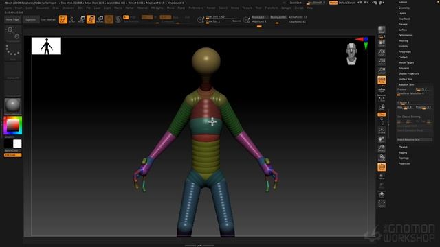Toggle Ghost transparency mode

pos(382,185)
